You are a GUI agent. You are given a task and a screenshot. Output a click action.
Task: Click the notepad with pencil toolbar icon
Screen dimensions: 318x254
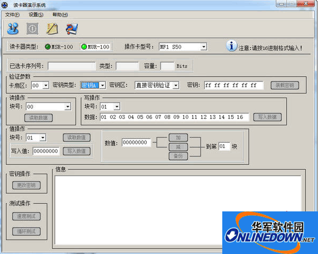(52, 29)
